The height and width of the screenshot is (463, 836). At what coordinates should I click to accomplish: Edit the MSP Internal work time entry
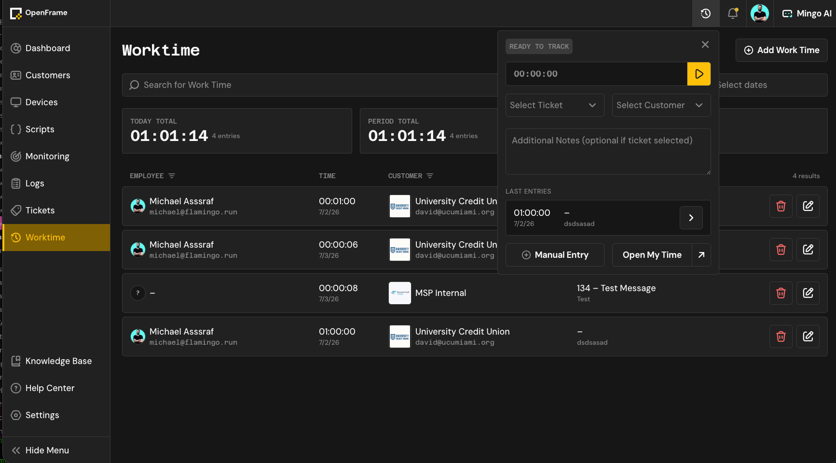pos(808,293)
